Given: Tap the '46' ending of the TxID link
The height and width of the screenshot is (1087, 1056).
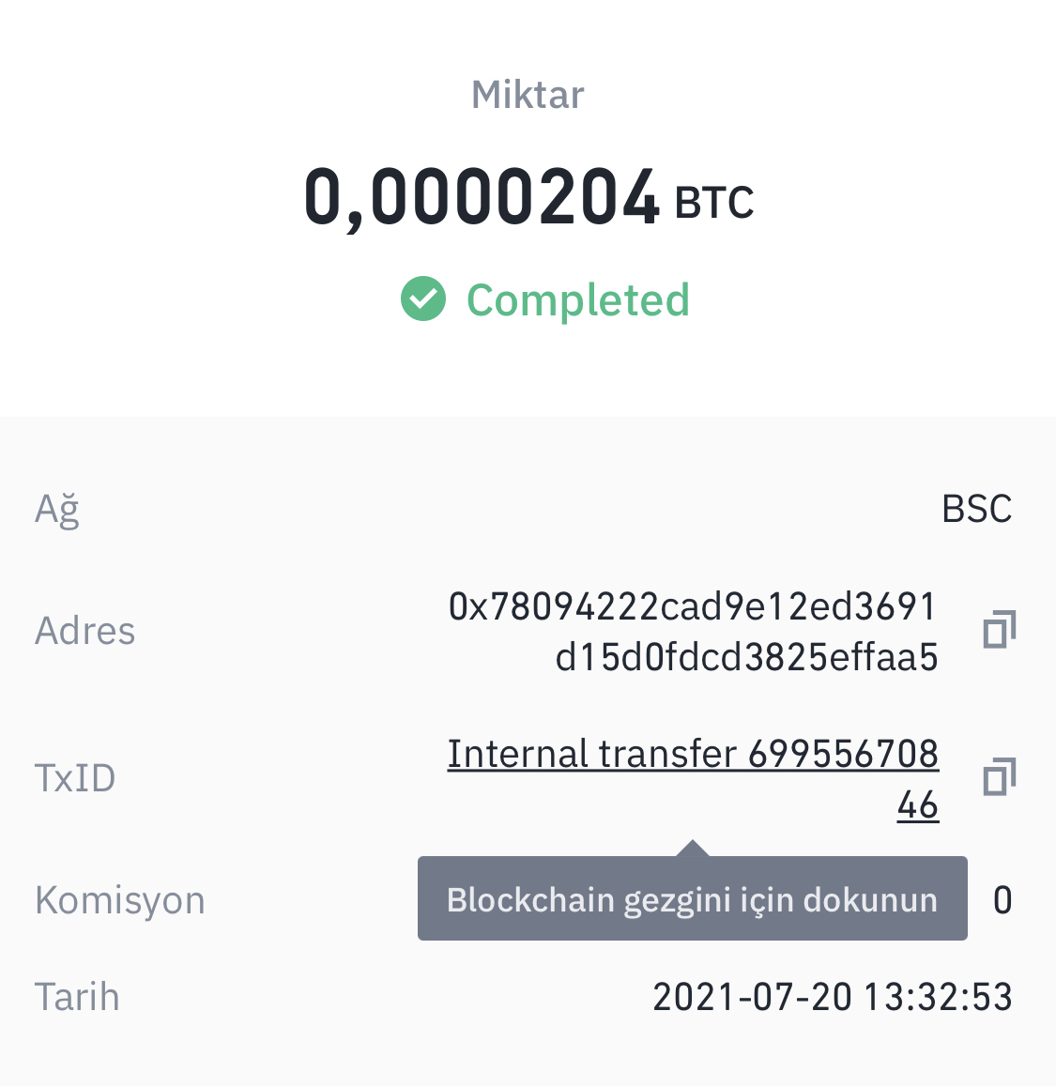Looking at the screenshot, I should tap(918, 805).
